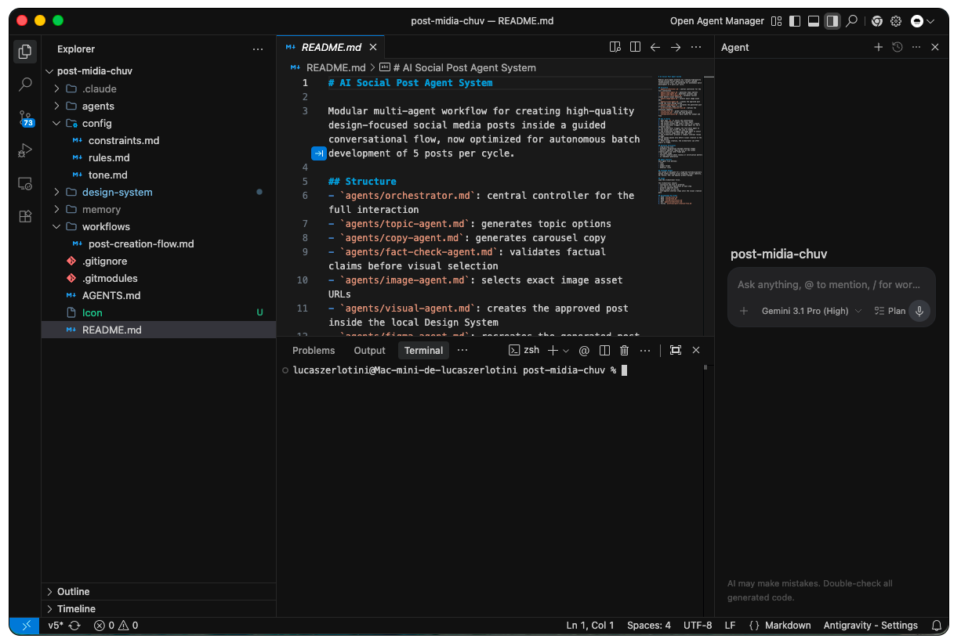Focus the Ask anything agent input field
Screen dimensions: 961x642
pos(832,285)
